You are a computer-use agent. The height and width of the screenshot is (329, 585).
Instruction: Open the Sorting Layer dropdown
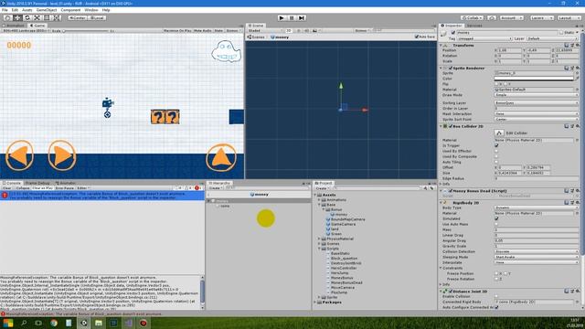point(537,103)
